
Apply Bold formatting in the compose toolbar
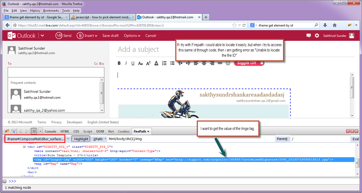point(119,63)
